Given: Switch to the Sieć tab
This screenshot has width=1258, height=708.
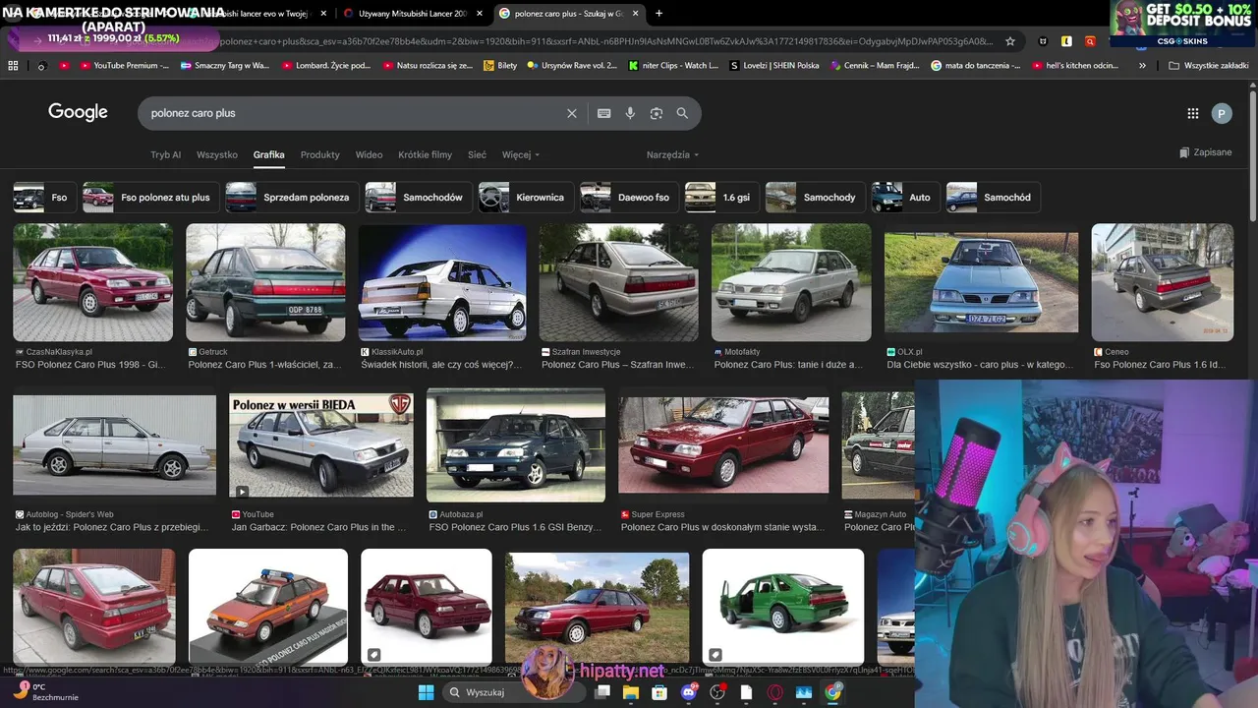Looking at the screenshot, I should tap(478, 155).
